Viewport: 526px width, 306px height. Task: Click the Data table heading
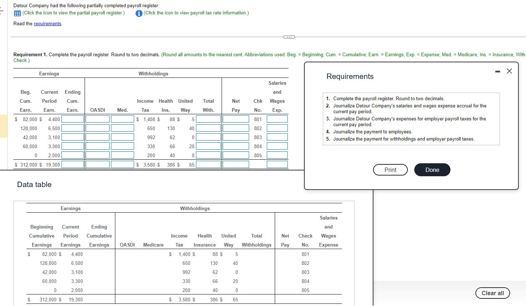[34, 185]
